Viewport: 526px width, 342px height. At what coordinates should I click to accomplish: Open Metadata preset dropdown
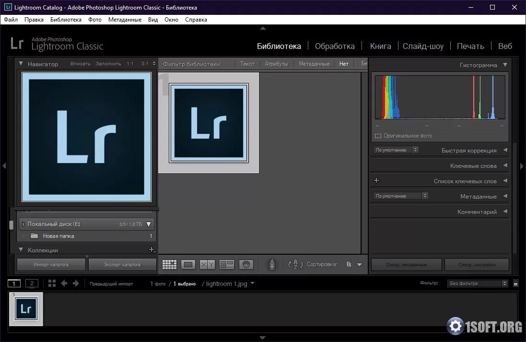(400, 196)
